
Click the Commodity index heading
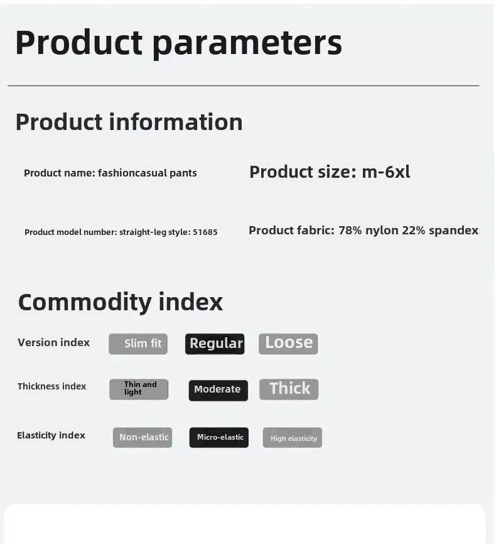[x=121, y=302]
